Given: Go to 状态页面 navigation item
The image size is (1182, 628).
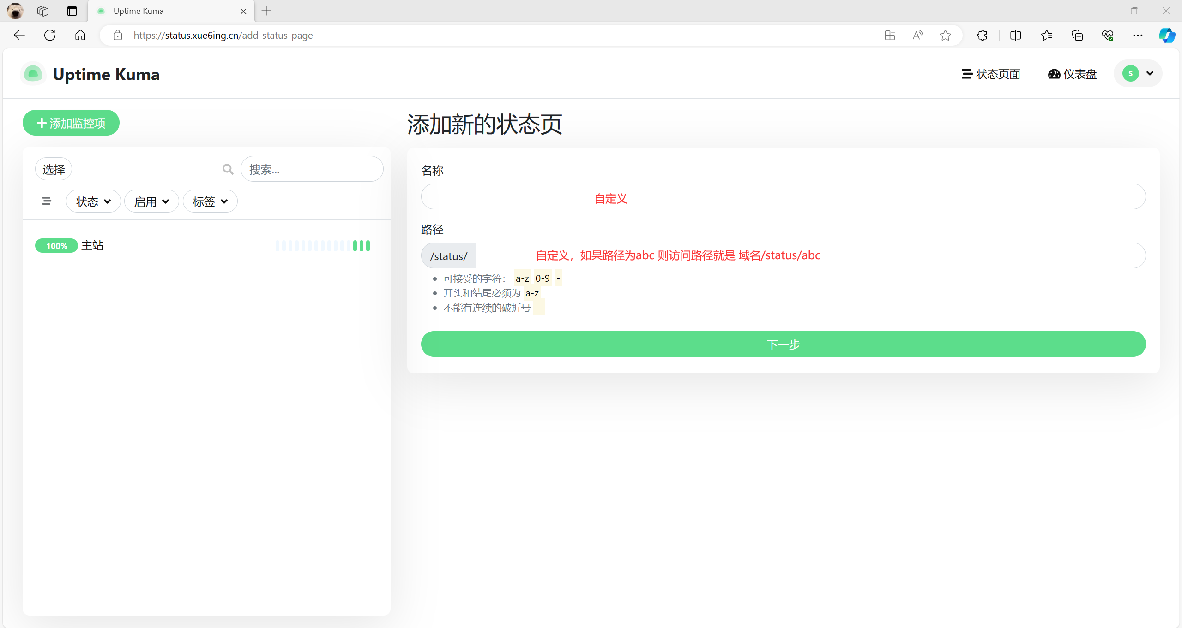Looking at the screenshot, I should click(x=991, y=74).
